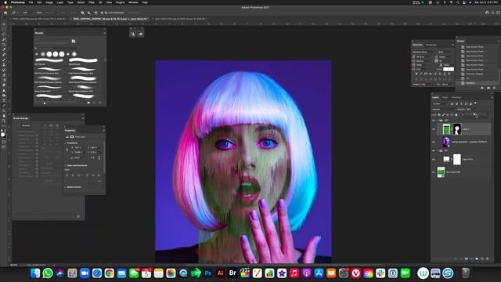Select the Clone Stamp tool
Screen dimensions: 501x282
(4, 65)
